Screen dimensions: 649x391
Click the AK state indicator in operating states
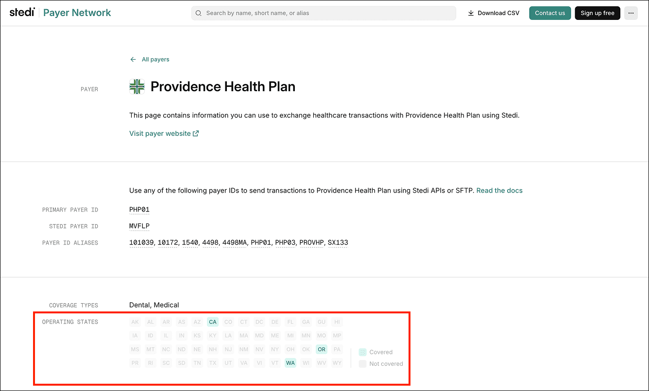pos(135,322)
